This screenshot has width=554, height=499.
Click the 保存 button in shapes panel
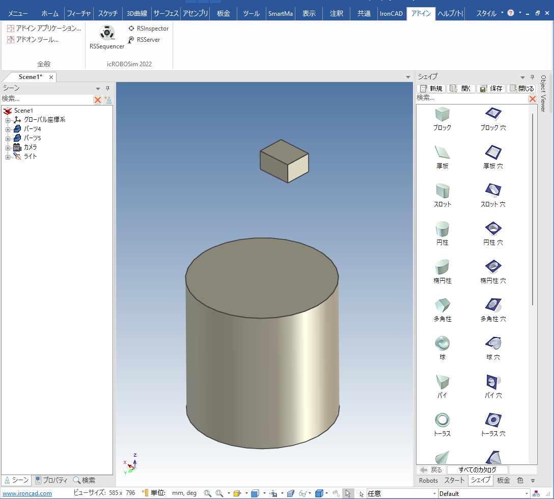point(491,89)
